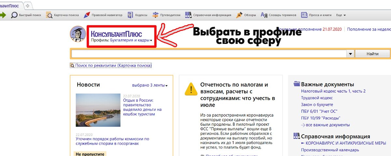This screenshot has height=156, width=391.
Task: Switch to the КонсультантПлюс tab
Action: click(x=10, y=6)
